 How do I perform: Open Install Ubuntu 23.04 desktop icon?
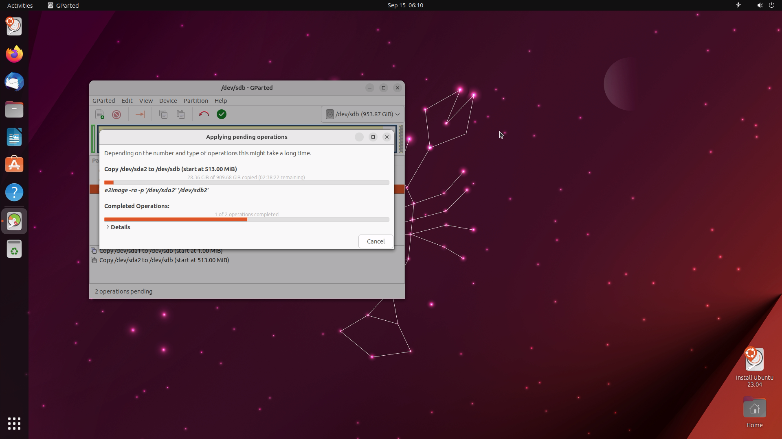click(754, 367)
